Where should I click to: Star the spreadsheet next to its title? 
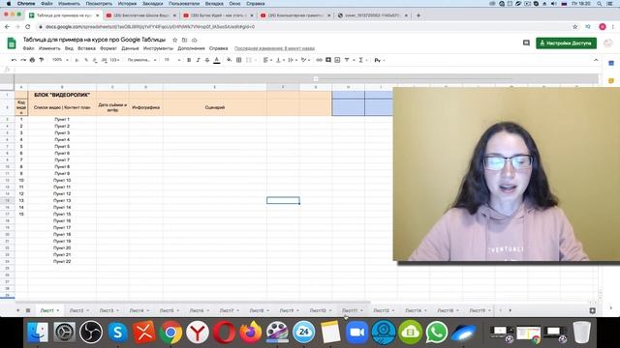click(x=174, y=40)
